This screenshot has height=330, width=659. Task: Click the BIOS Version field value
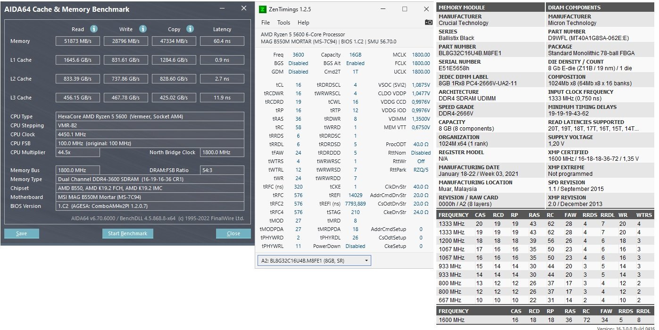[x=150, y=206]
